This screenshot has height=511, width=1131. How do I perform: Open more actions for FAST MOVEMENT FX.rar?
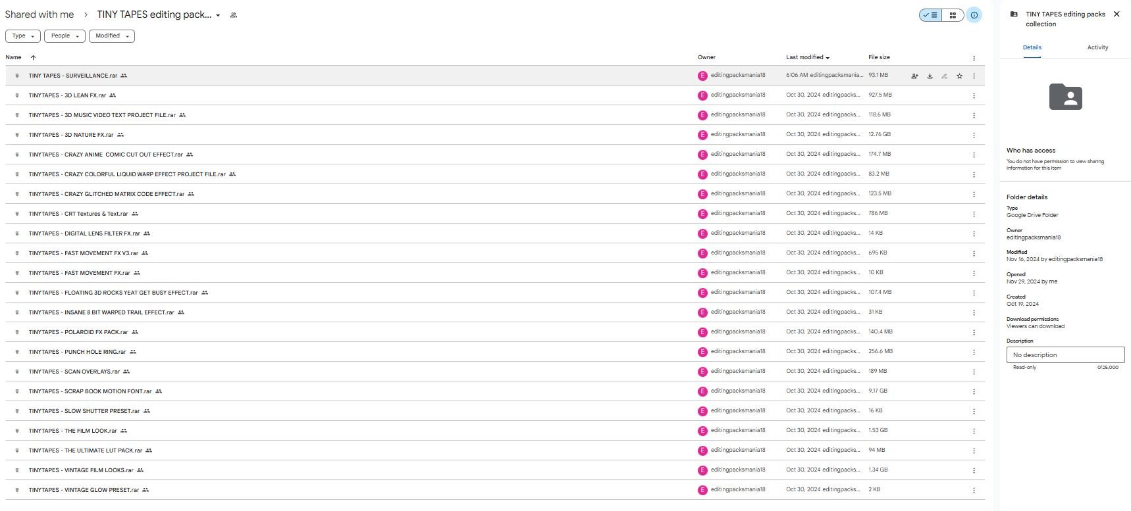(x=974, y=274)
